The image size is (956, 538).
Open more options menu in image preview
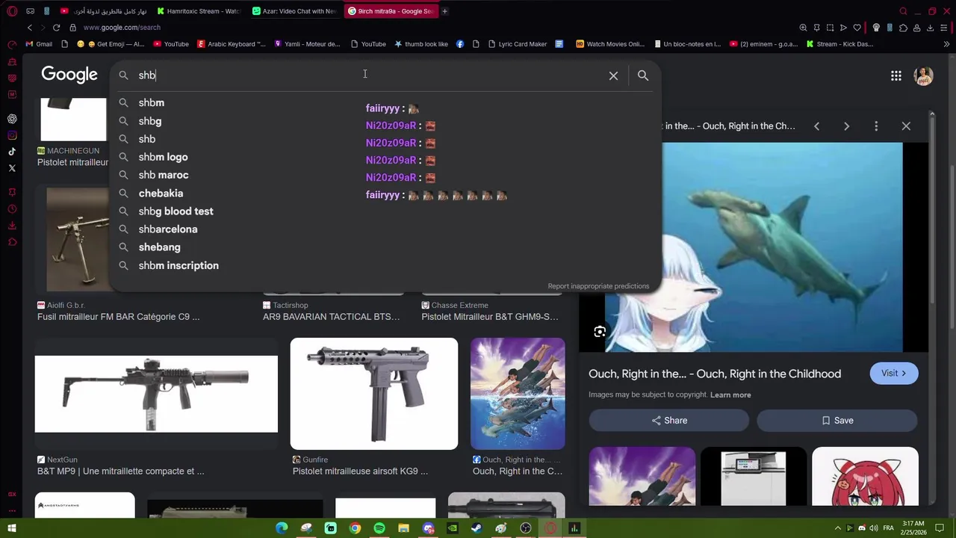[x=876, y=126]
